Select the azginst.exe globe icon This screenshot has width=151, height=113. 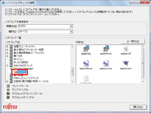pyautogui.click(x=126, y=63)
